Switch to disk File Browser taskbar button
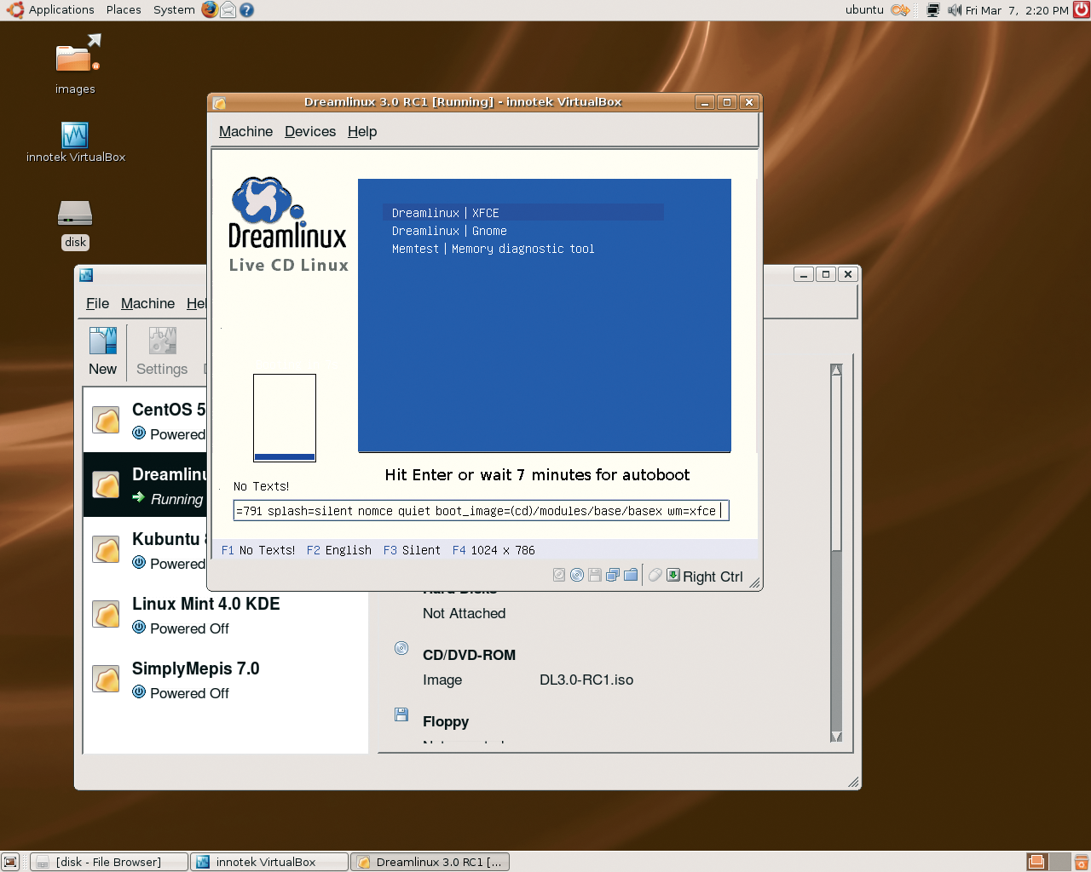Screen dimensions: 1091x872 tap(109, 862)
